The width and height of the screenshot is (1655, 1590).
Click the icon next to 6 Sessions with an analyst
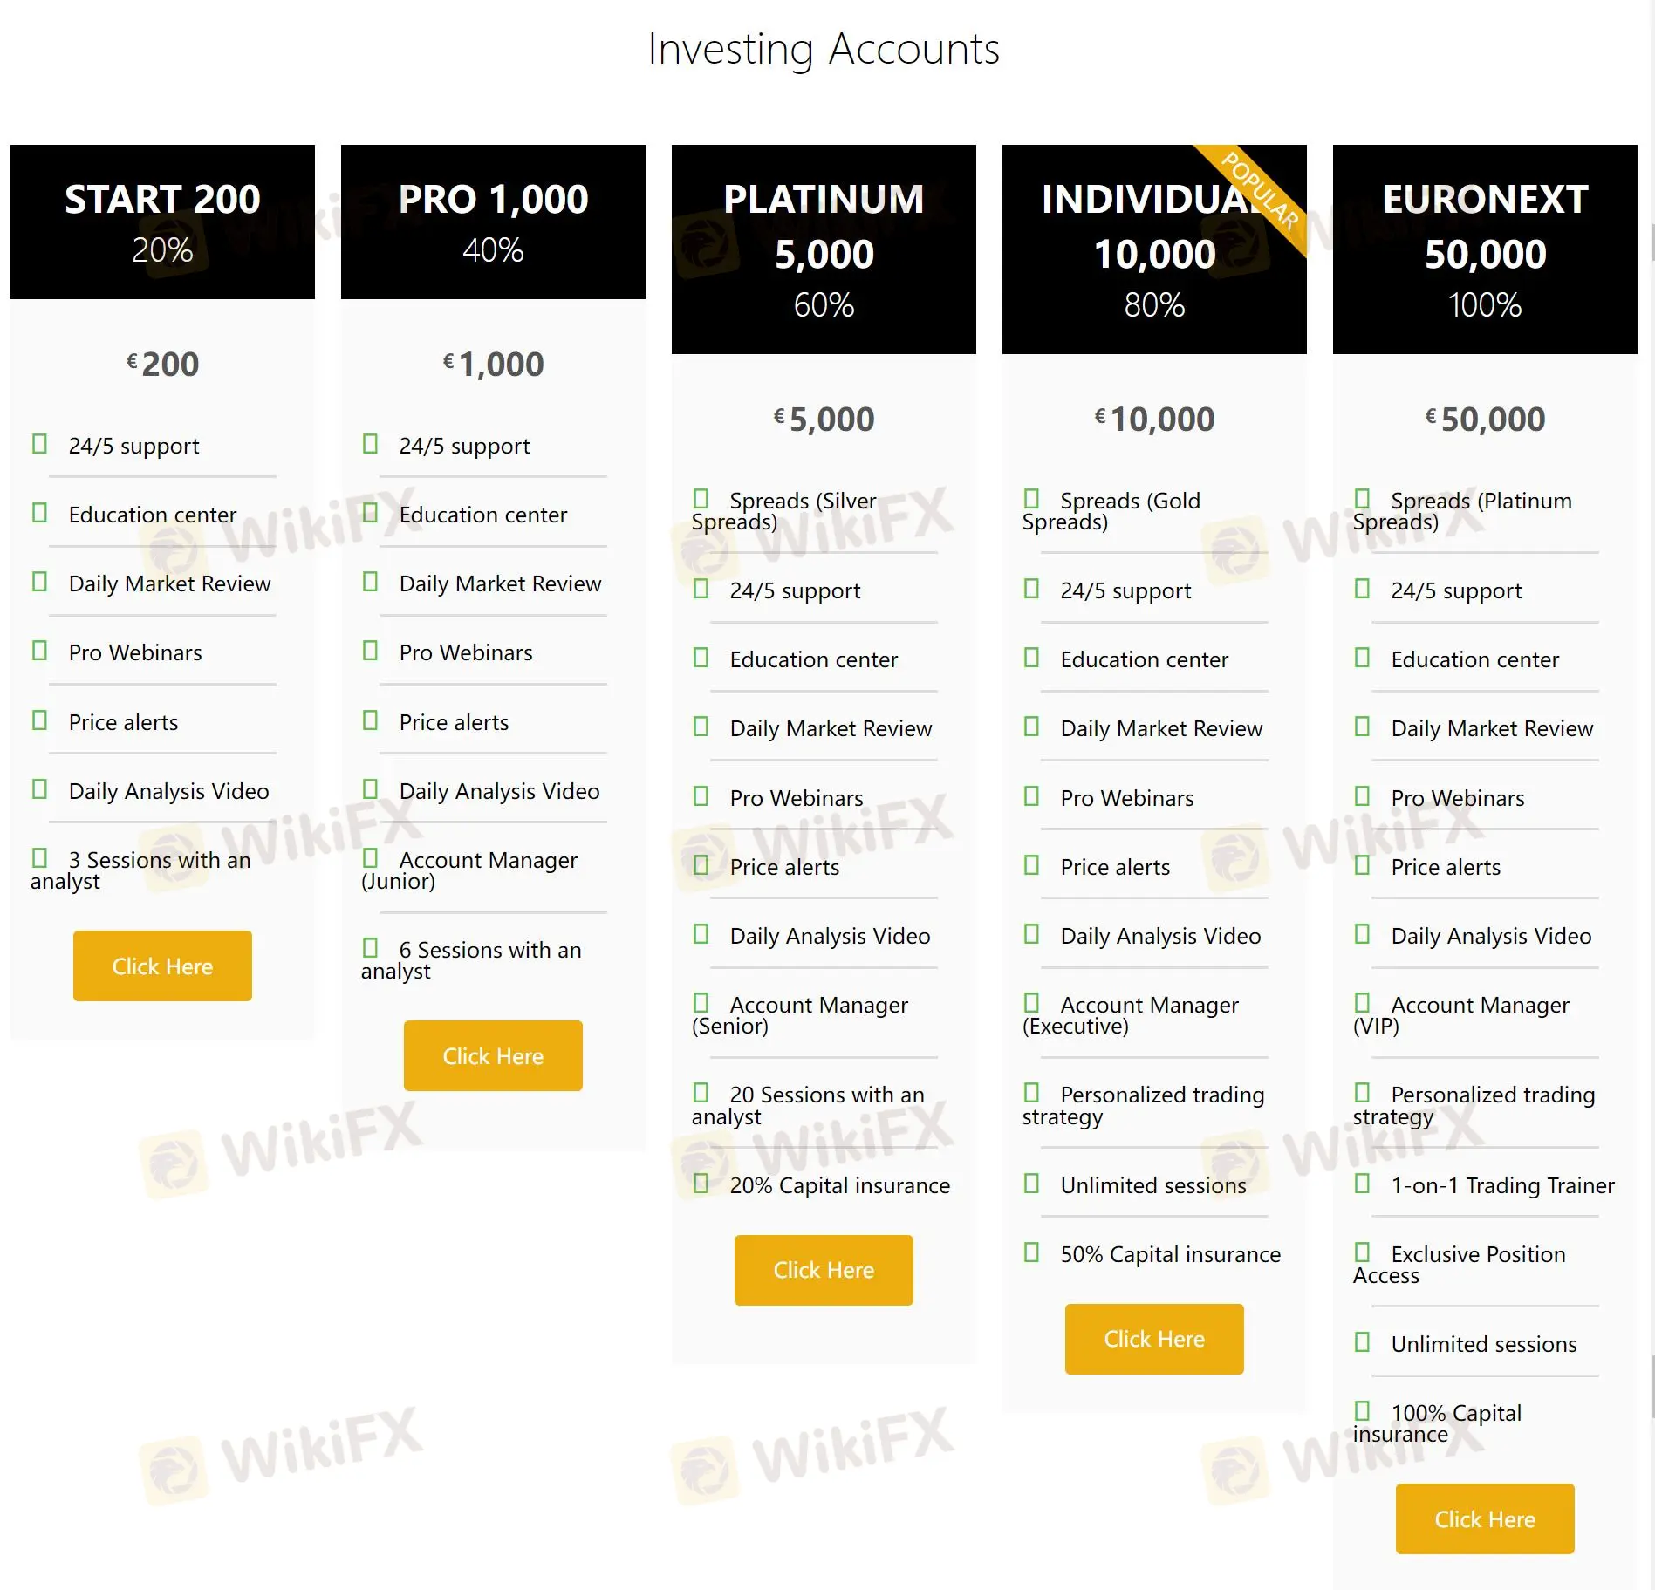tap(370, 948)
